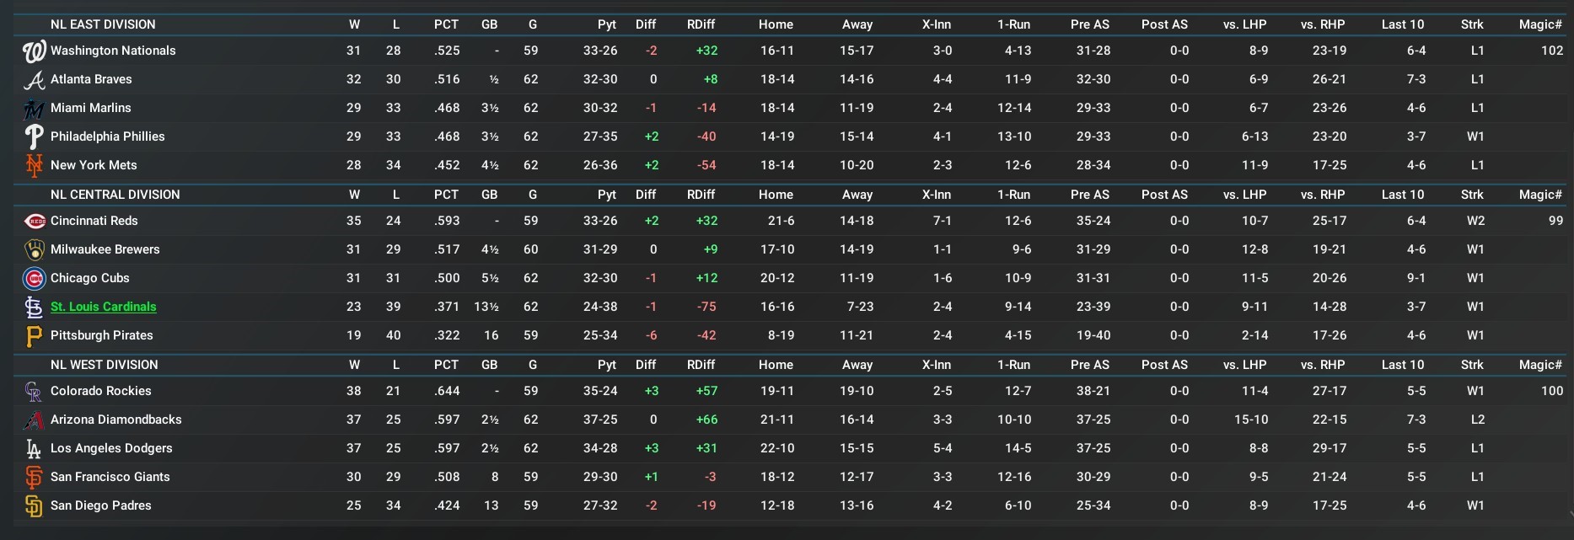
Task: Click Cubs Last 10 record 9-1
Action: (x=1416, y=278)
